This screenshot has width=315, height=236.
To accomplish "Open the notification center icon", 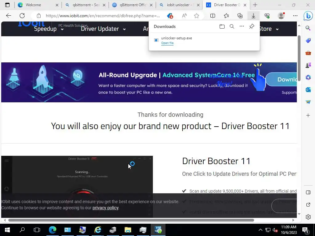I will (305, 230).
